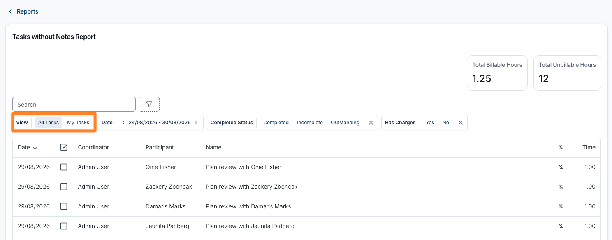Screen dimensions: 612x240
Task: Open the funnel filter button
Action: [x=149, y=104]
